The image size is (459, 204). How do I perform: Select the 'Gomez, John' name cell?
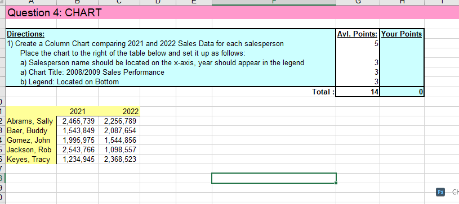(31, 140)
